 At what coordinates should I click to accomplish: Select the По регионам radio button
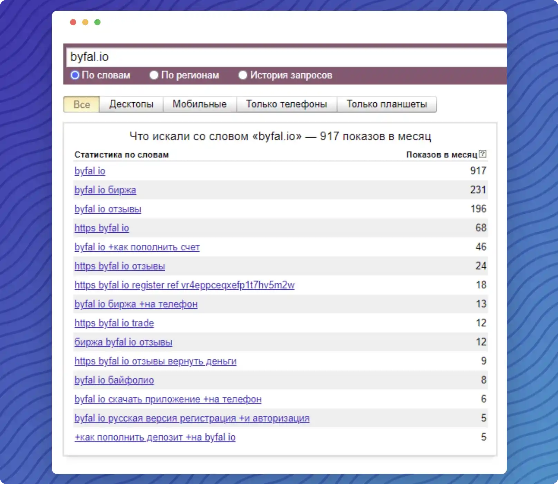[154, 75]
